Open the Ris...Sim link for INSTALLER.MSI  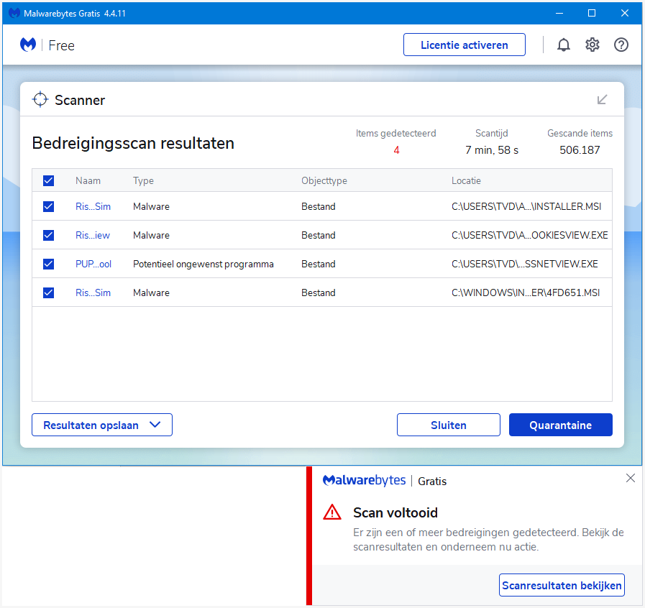pos(93,206)
